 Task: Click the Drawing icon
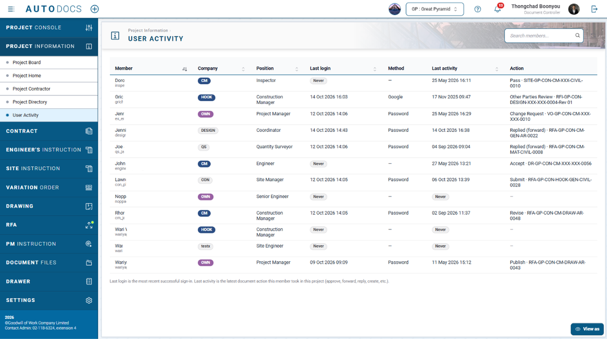click(x=89, y=206)
